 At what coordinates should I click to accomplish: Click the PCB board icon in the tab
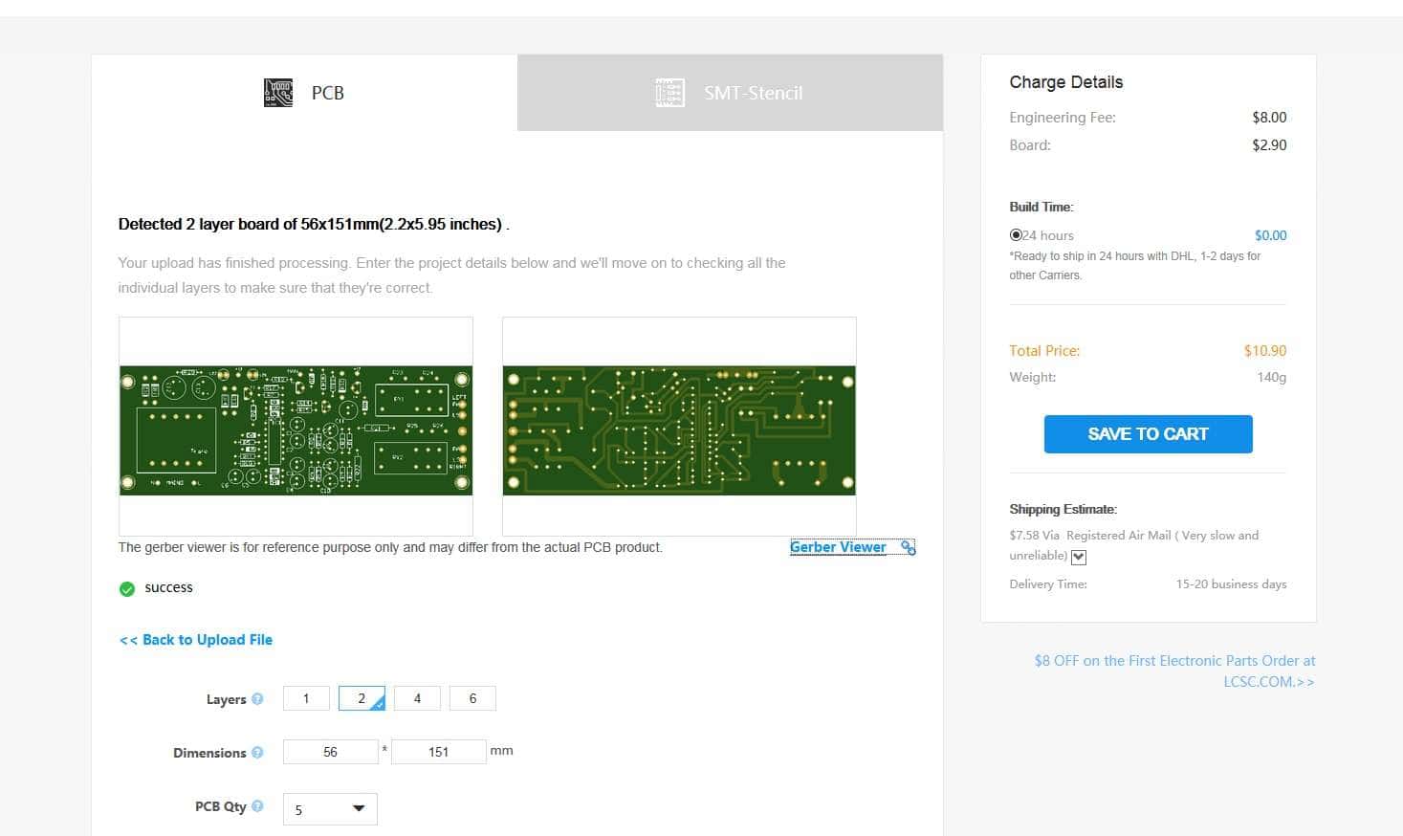click(x=278, y=93)
